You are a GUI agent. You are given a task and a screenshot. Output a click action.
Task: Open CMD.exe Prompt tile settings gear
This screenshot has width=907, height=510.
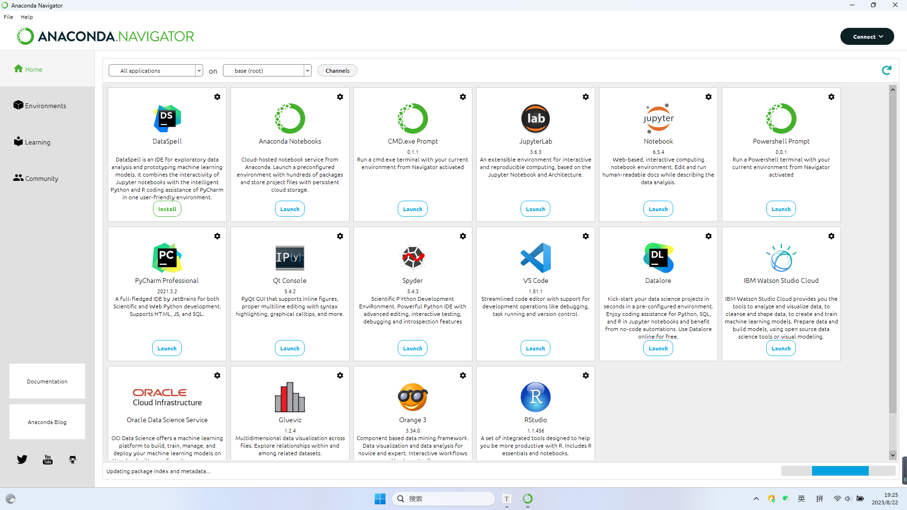(x=463, y=97)
